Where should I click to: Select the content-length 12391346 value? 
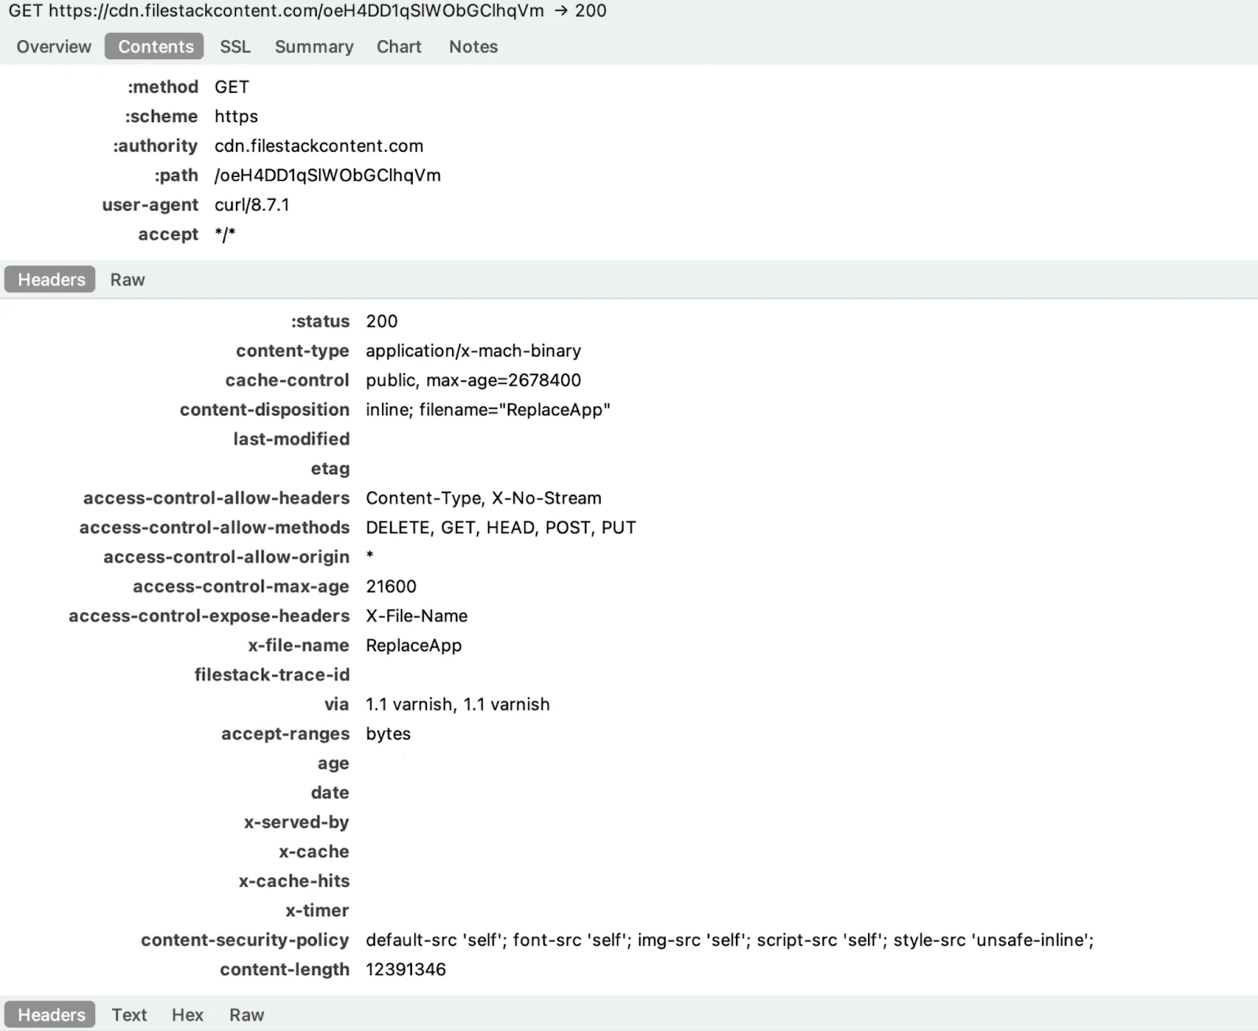pos(405,969)
